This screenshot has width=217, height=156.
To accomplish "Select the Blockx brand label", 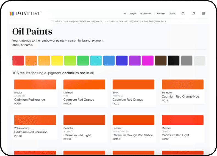I will [x=18, y=93].
